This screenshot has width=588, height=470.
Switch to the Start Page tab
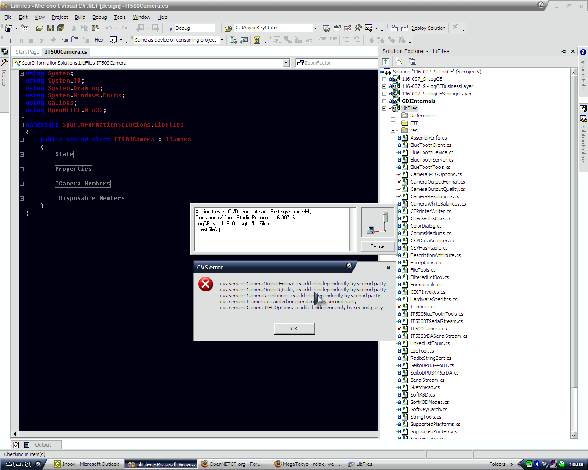click(28, 52)
